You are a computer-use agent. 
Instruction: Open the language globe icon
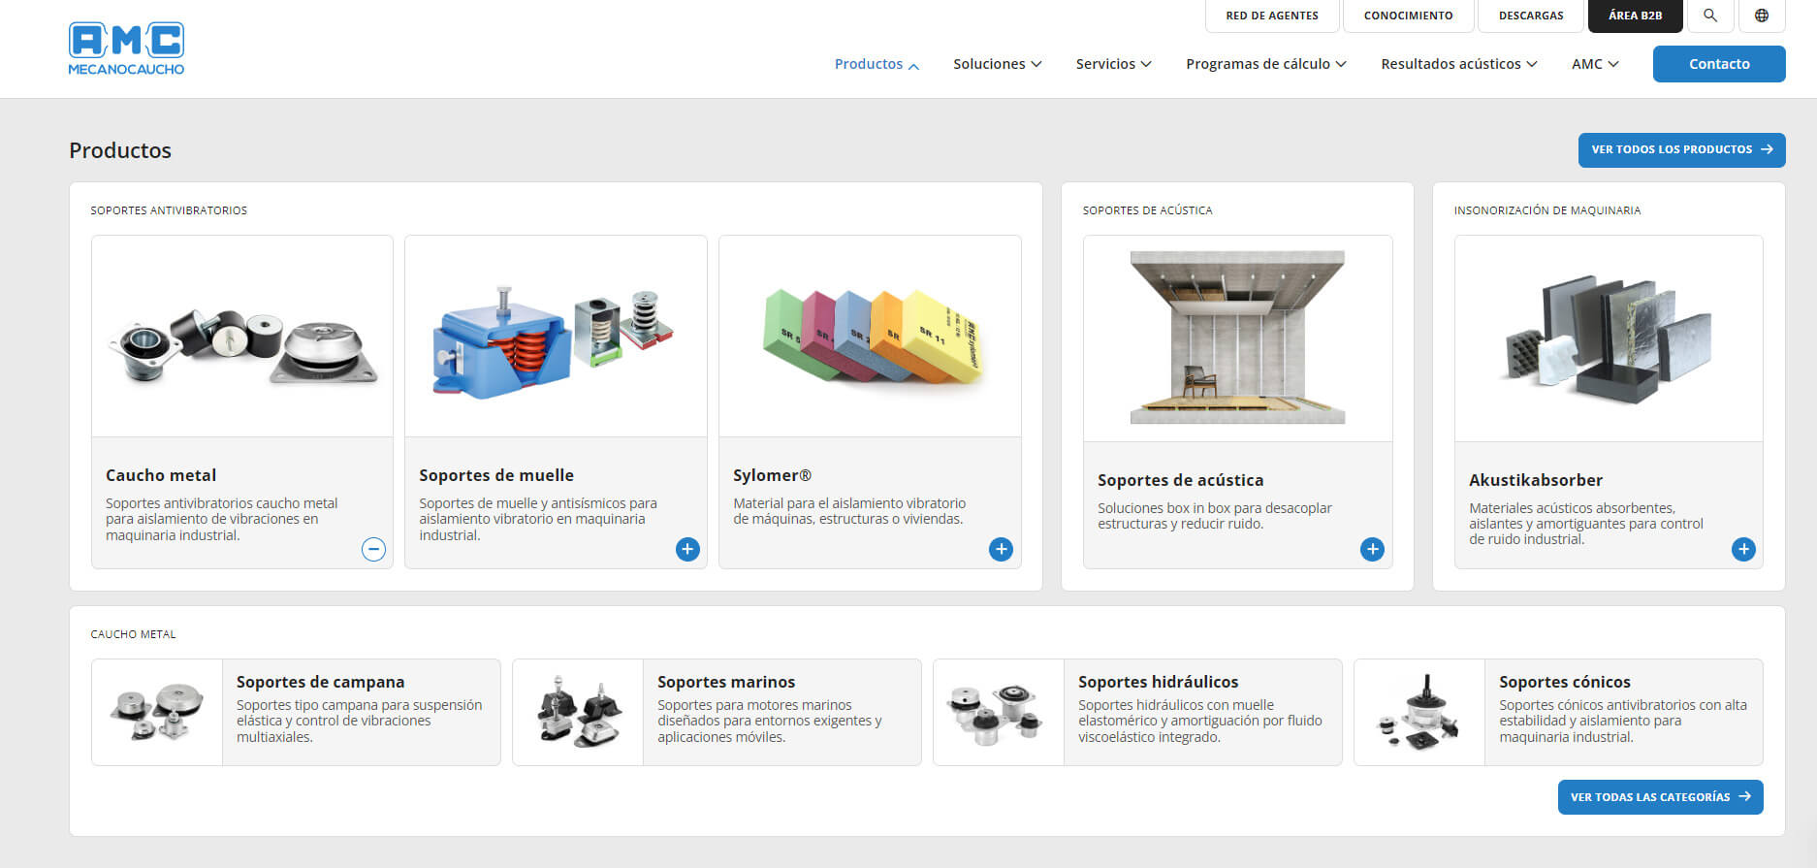[x=1762, y=16]
